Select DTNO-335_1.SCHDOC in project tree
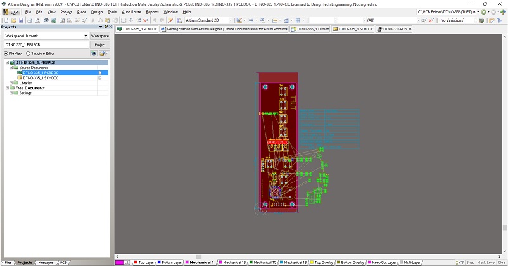This screenshot has width=508, height=266. [x=41, y=78]
